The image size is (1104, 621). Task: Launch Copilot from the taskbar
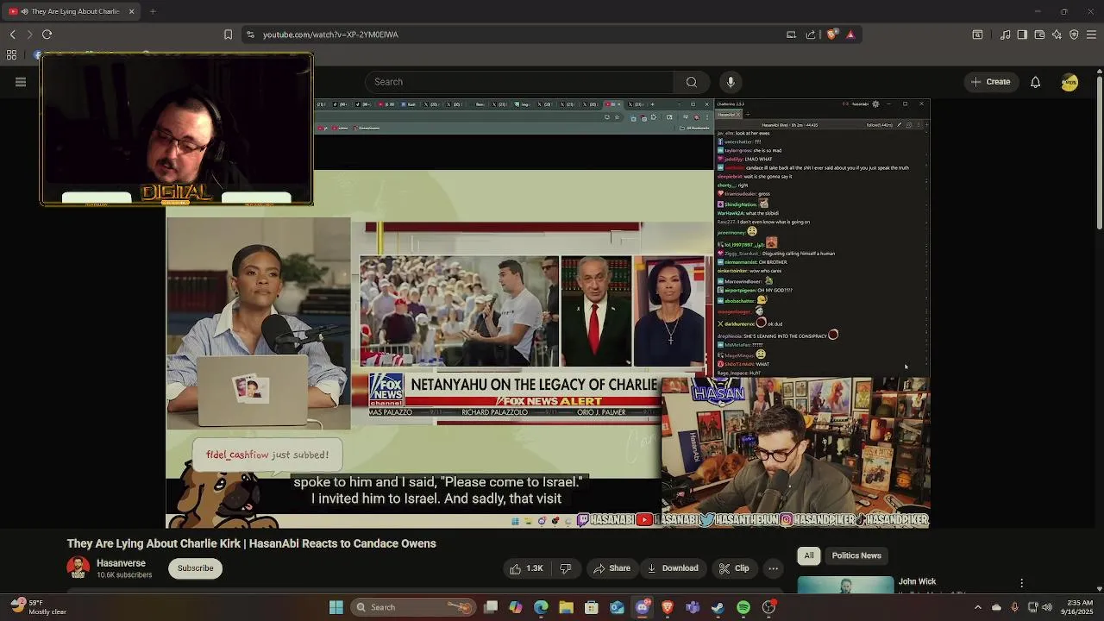tap(516, 607)
